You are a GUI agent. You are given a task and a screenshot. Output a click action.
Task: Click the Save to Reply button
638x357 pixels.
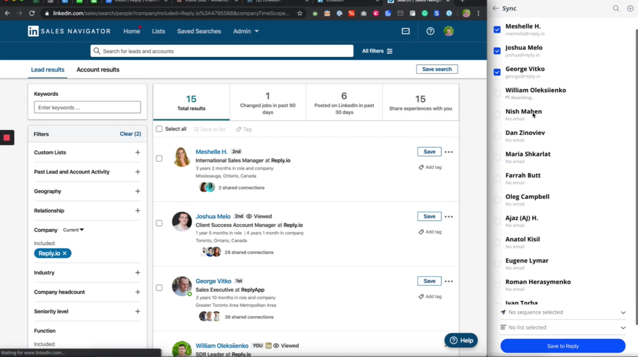click(x=562, y=346)
